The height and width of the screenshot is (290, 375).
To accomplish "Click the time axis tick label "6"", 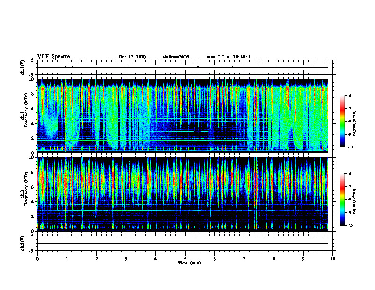I will 215,259.
